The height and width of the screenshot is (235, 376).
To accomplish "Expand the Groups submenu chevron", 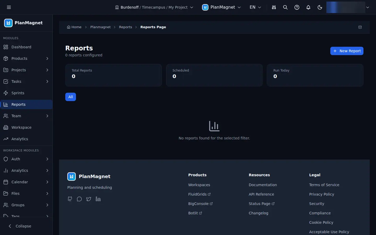I will 47,205.
